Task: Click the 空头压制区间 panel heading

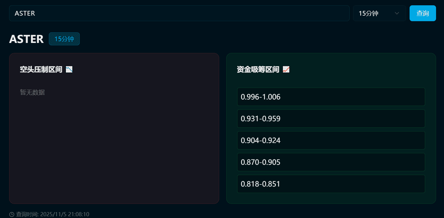Action: [41, 69]
